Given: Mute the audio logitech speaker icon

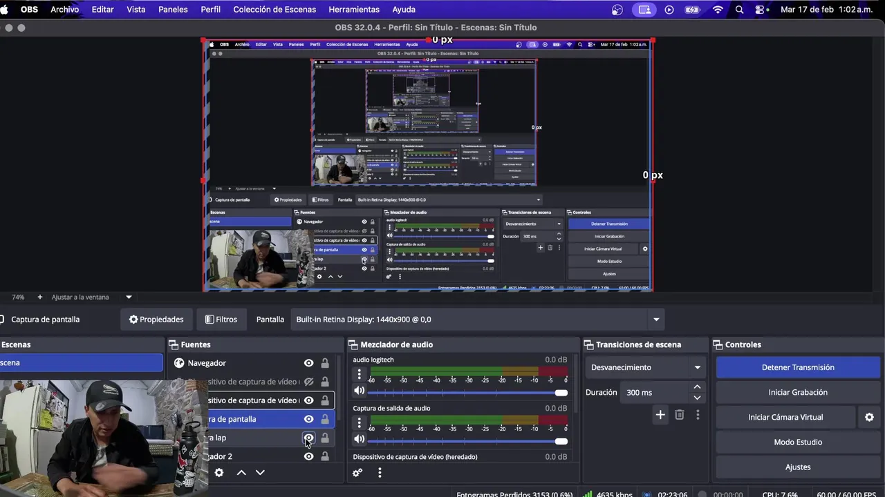Looking at the screenshot, I should coord(359,391).
